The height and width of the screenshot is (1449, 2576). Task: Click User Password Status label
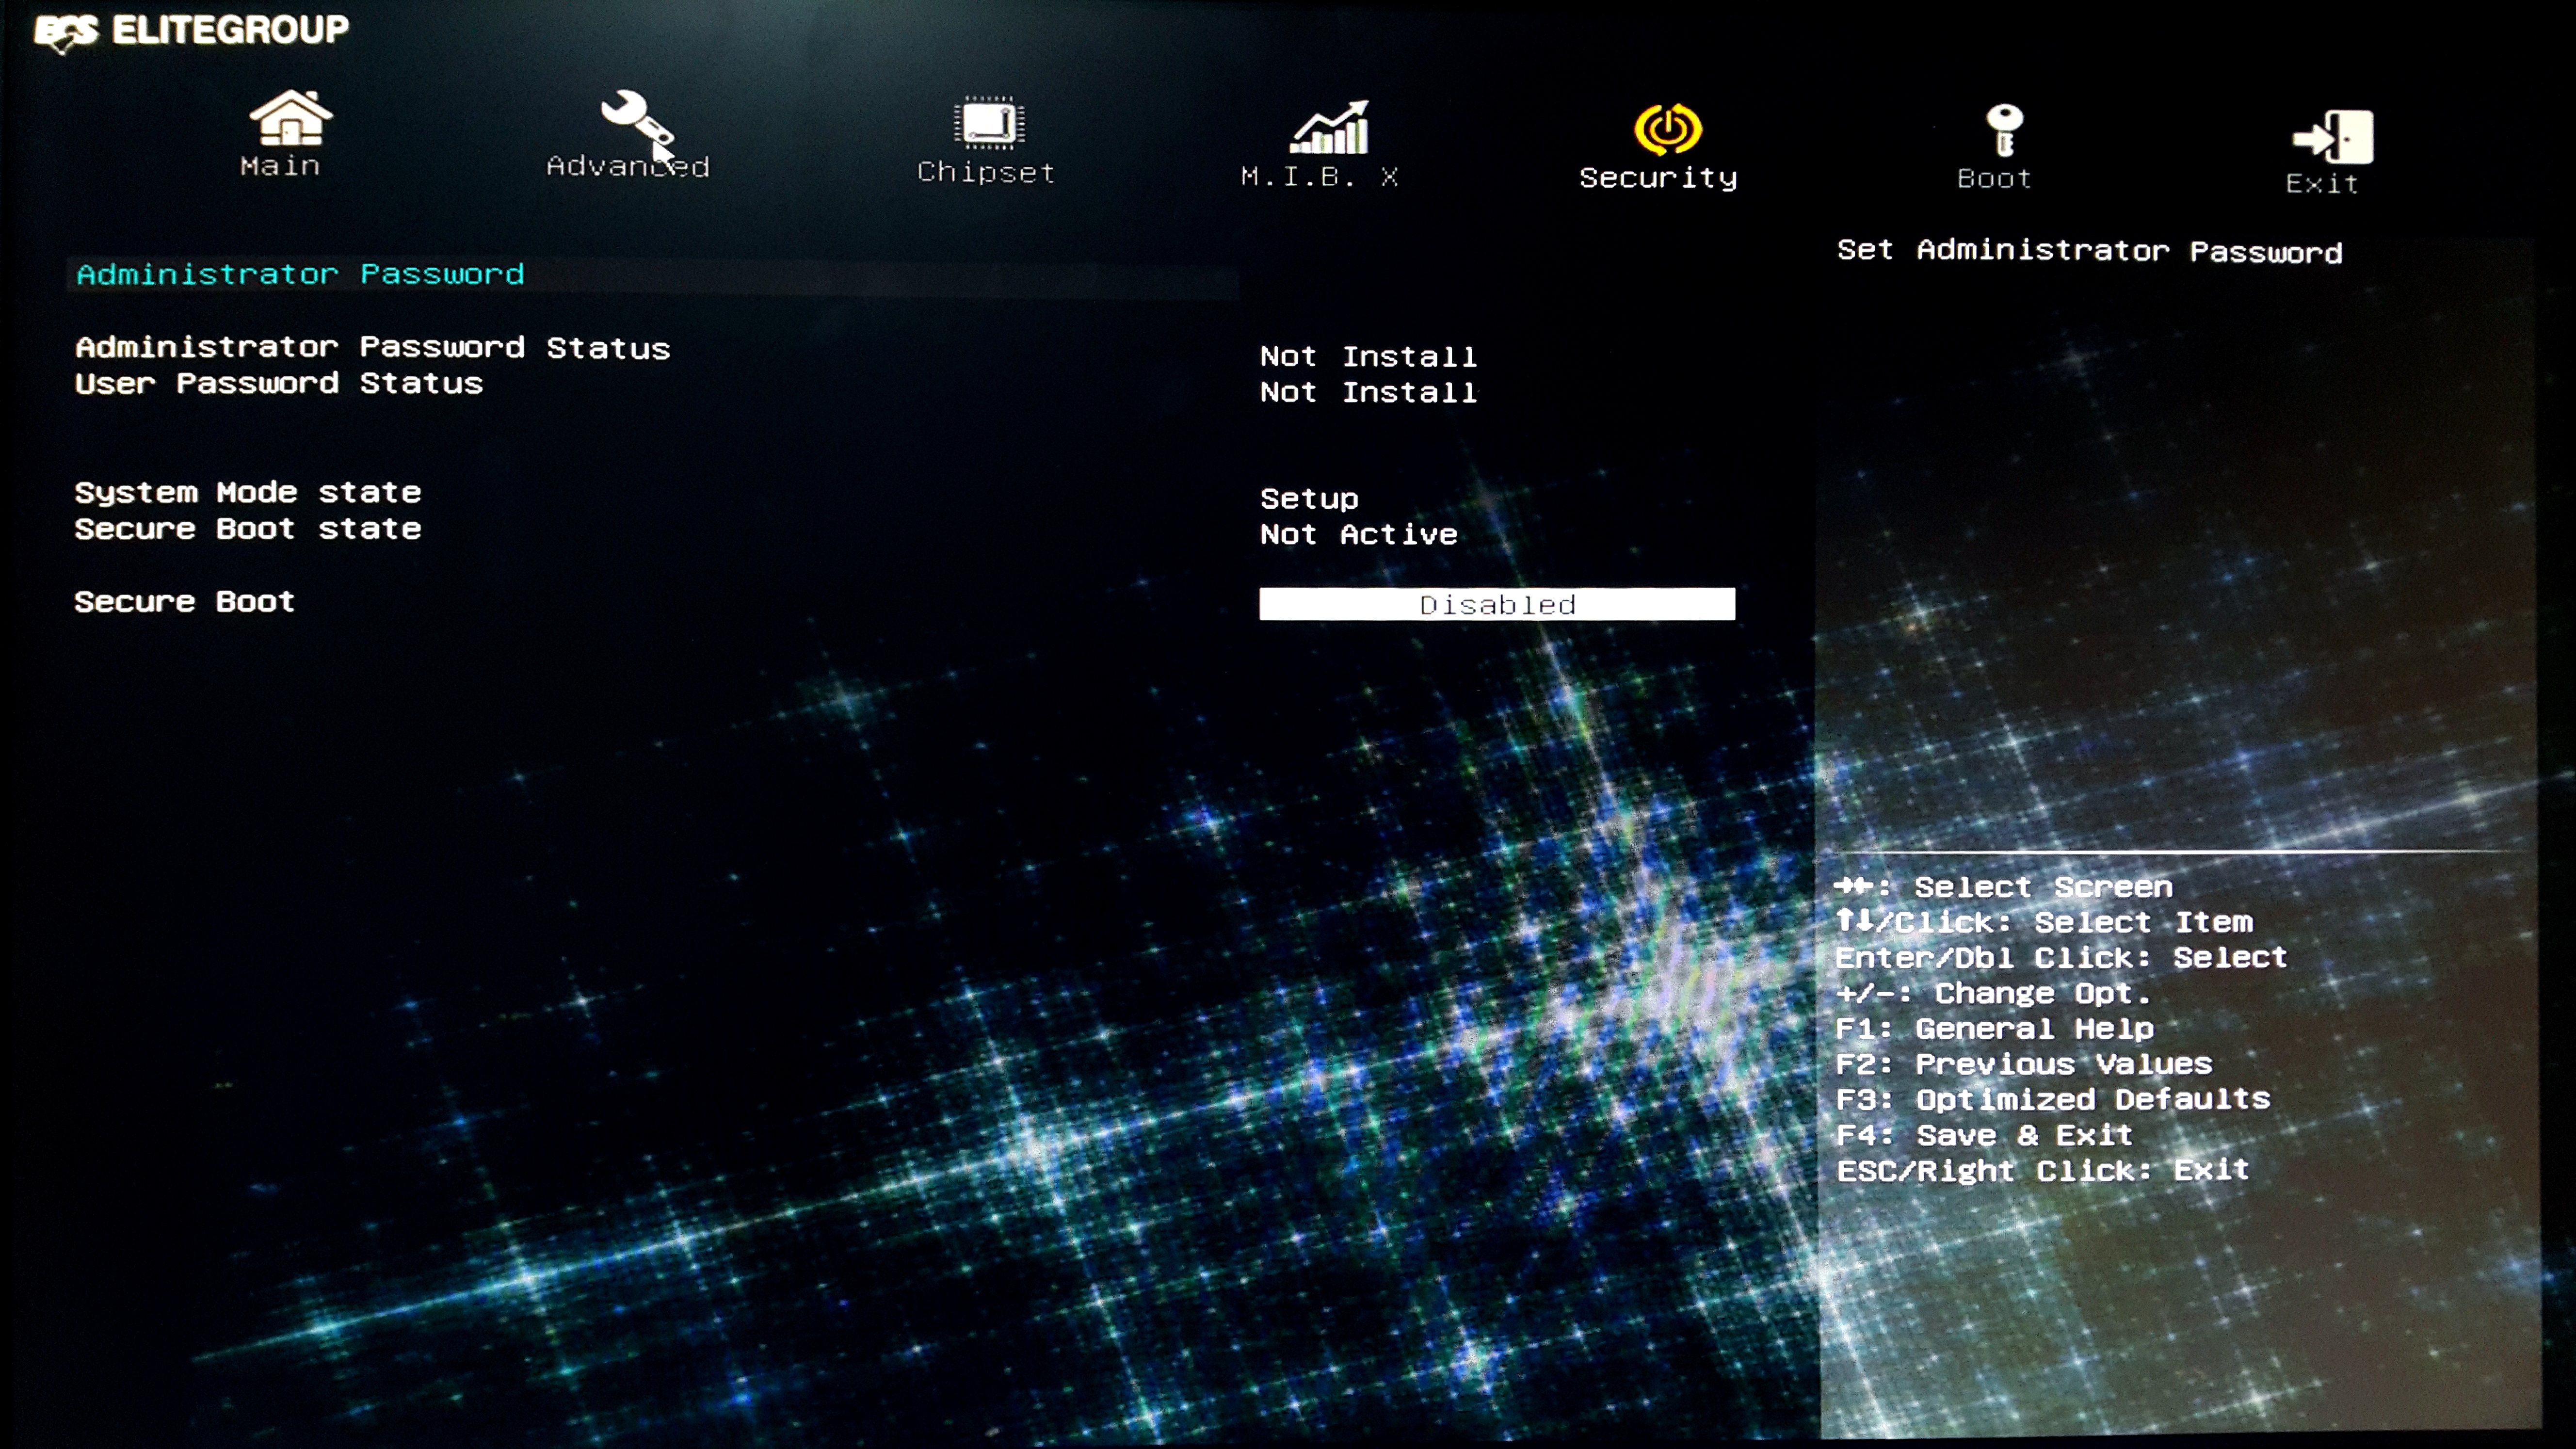click(x=279, y=383)
